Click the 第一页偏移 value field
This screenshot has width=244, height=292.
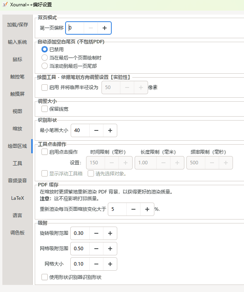75,28
